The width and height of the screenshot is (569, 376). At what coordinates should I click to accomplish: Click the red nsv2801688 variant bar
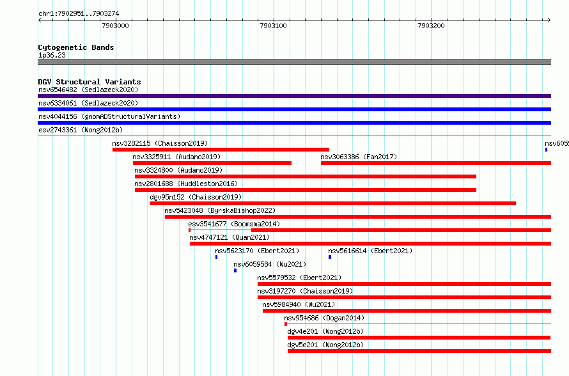pos(305,190)
